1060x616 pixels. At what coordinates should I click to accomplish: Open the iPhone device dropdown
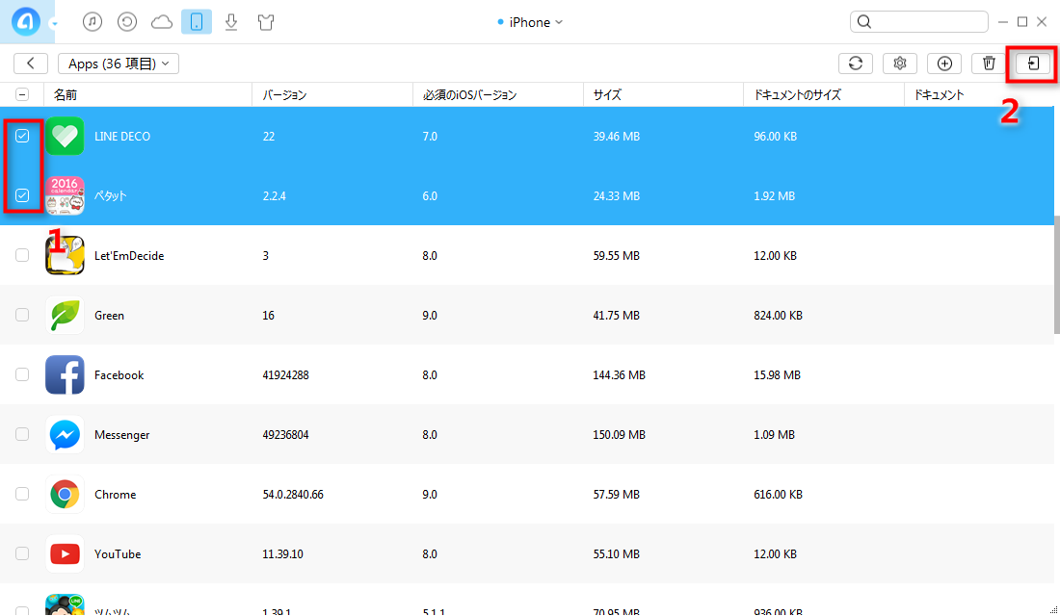point(530,22)
